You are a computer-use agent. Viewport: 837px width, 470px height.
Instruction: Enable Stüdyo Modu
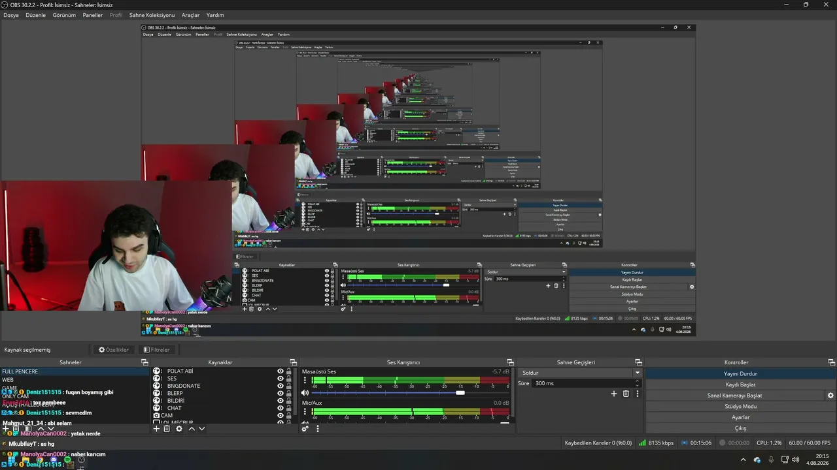tap(740, 406)
